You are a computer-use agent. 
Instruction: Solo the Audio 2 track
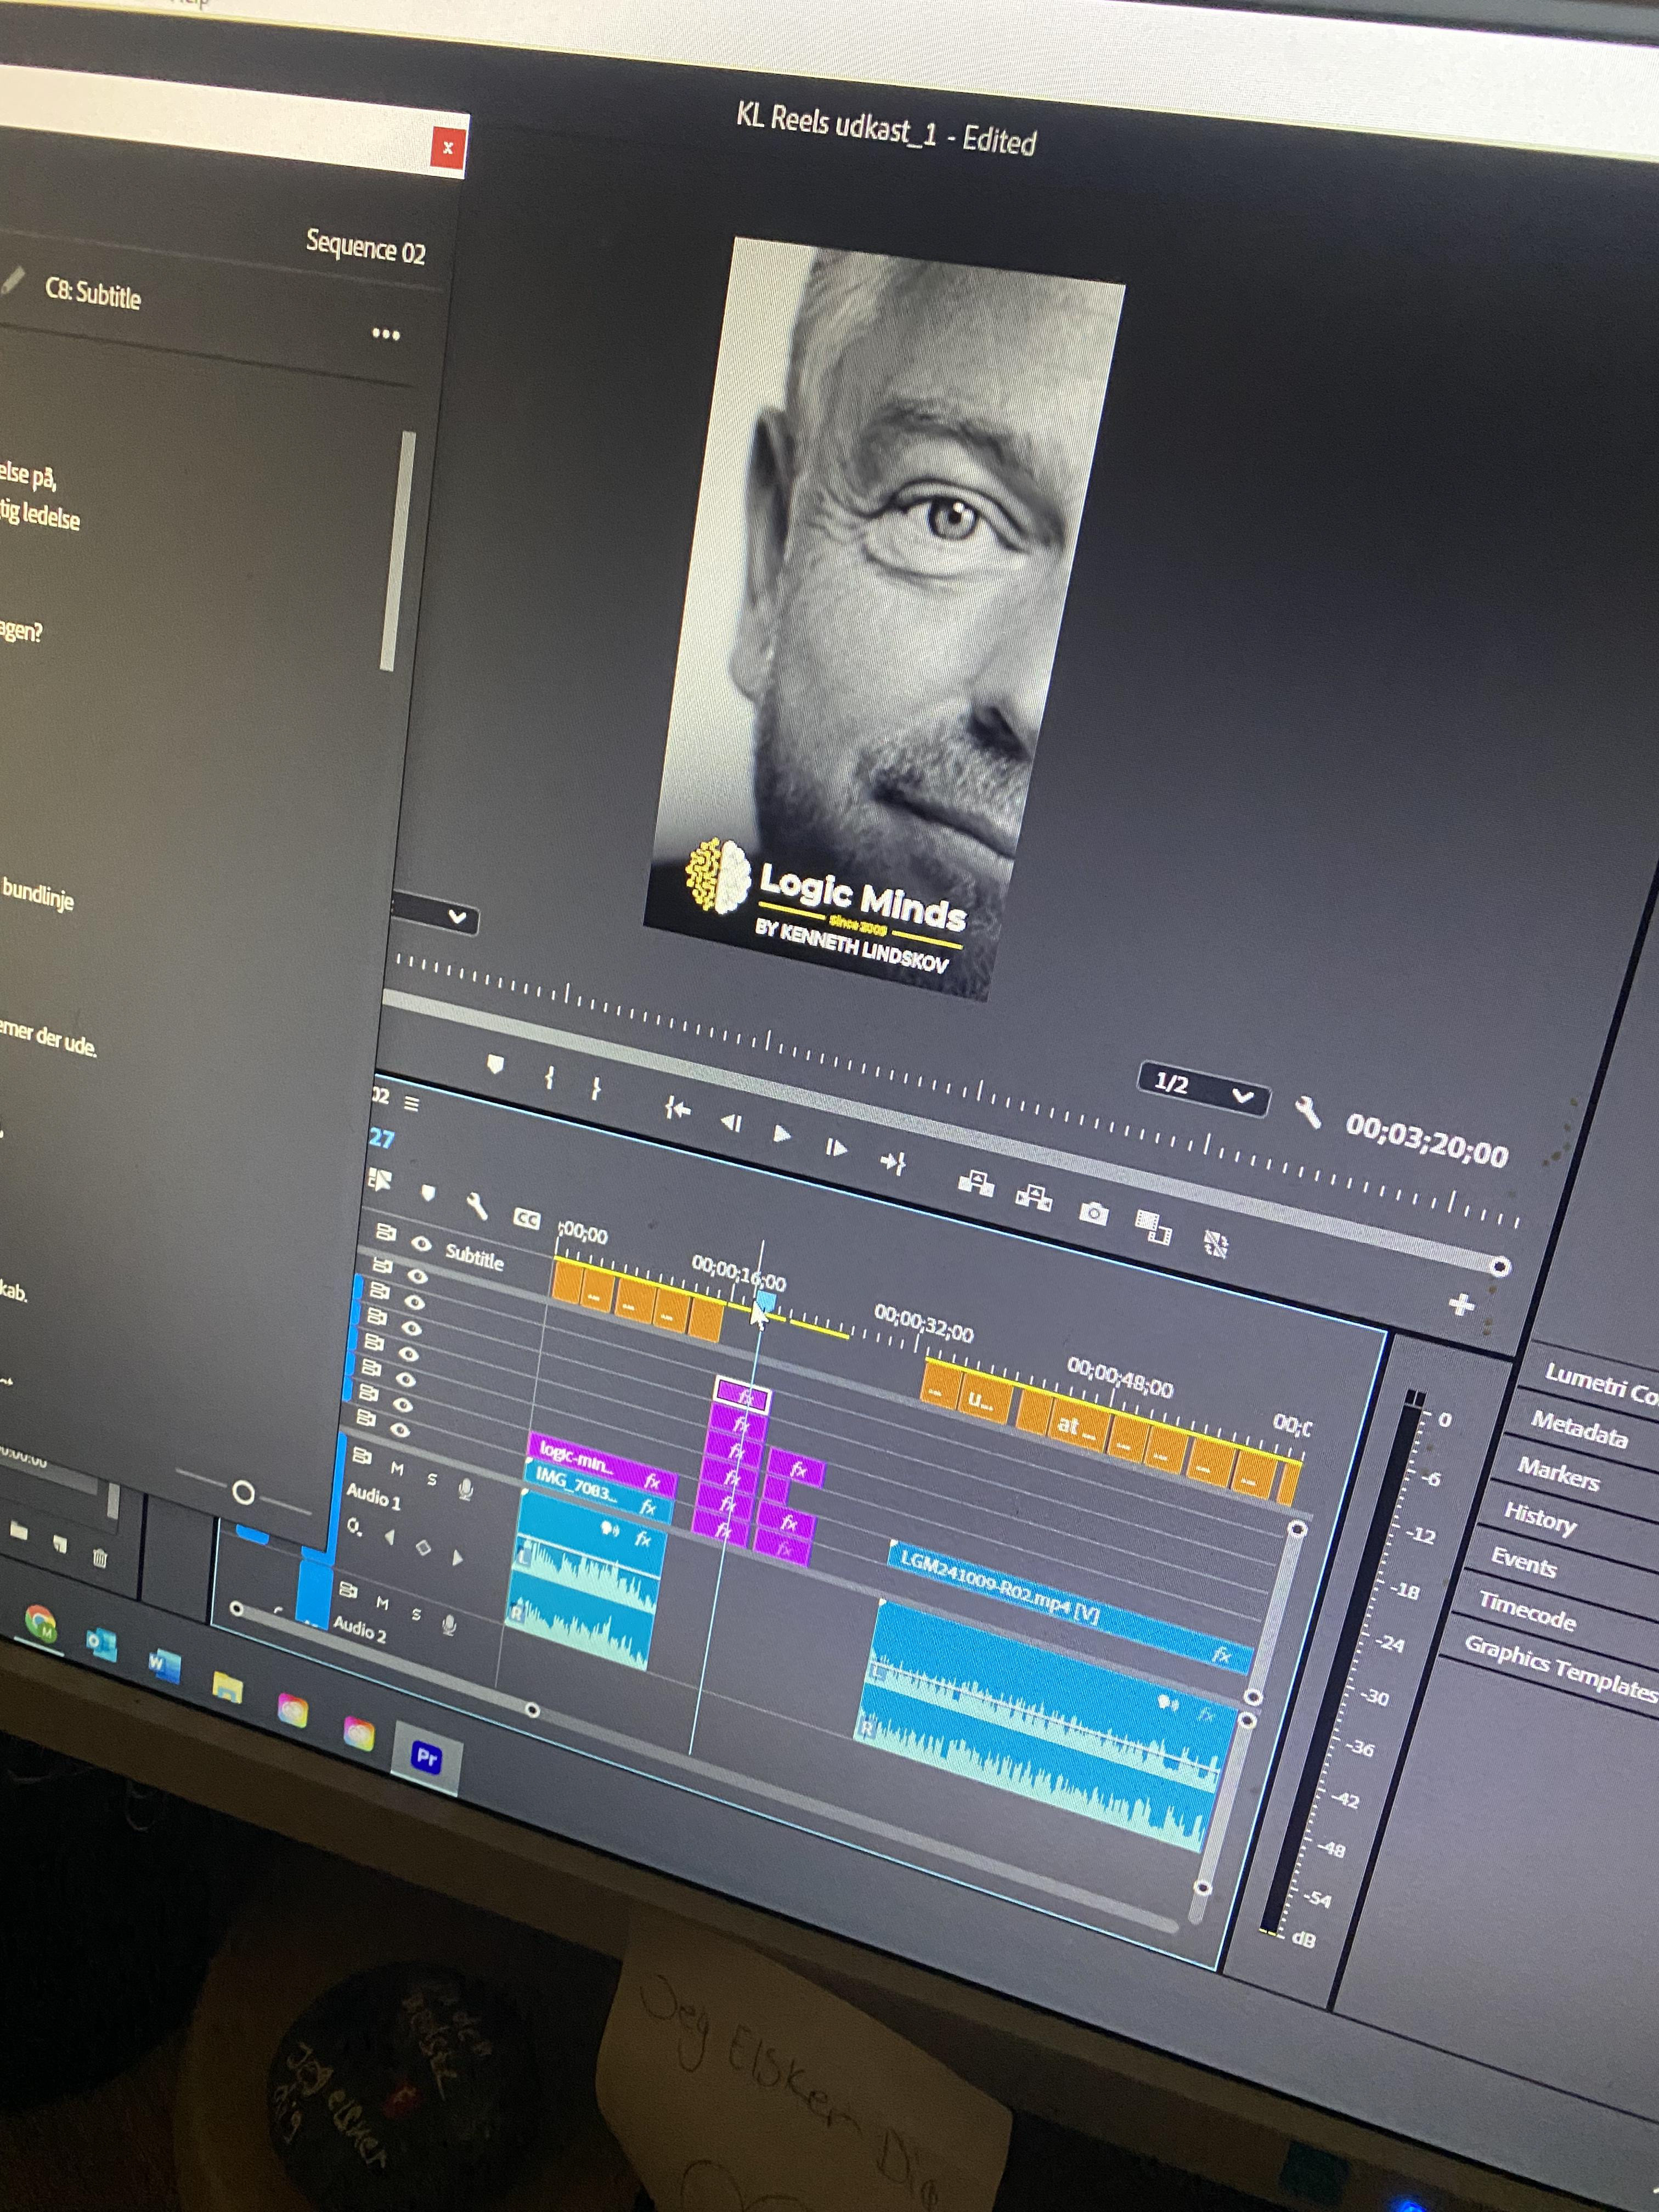(416, 1614)
